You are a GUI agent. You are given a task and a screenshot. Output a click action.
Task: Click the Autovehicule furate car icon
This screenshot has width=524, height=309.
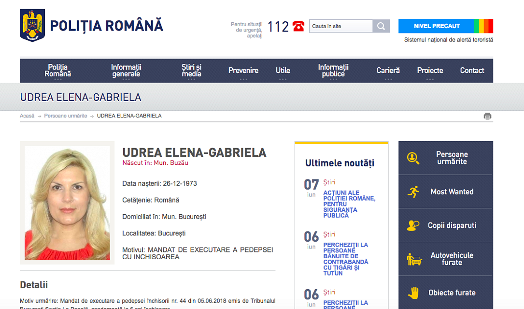414,259
